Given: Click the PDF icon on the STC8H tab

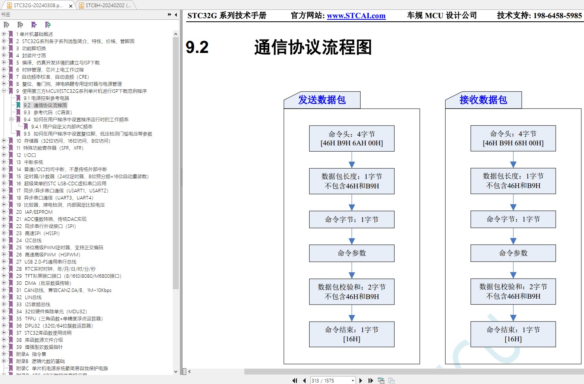Looking at the screenshot, I should point(81,6).
